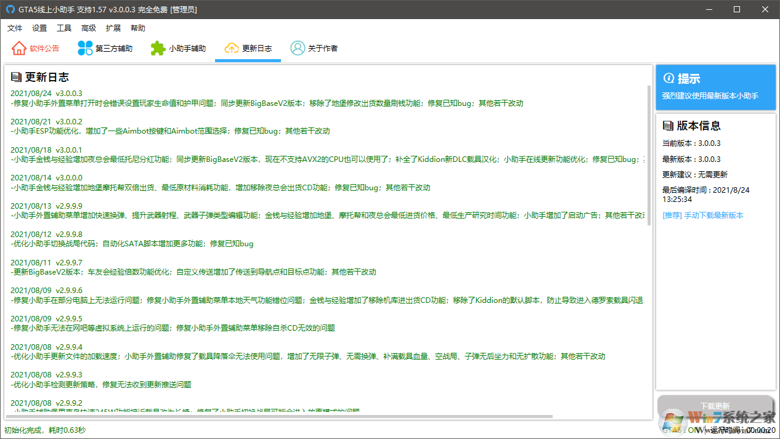This screenshot has width=780, height=439.
Task: Click the 更新日志 heading list icon
Action: pos(16,77)
